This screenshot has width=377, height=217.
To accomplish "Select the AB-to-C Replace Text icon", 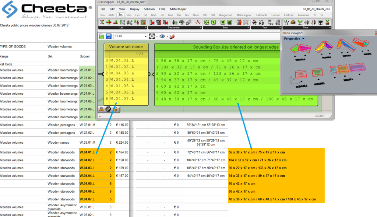I will [271, 22].
